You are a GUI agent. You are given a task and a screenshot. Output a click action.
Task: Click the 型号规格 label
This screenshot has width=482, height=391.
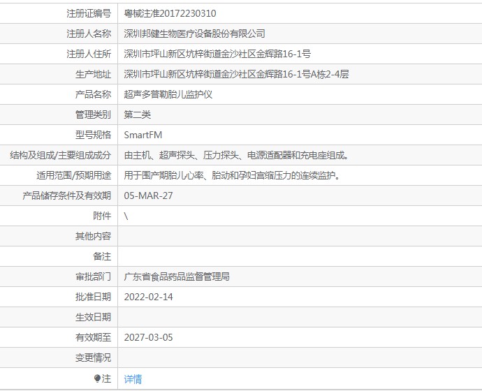point(93,135)
